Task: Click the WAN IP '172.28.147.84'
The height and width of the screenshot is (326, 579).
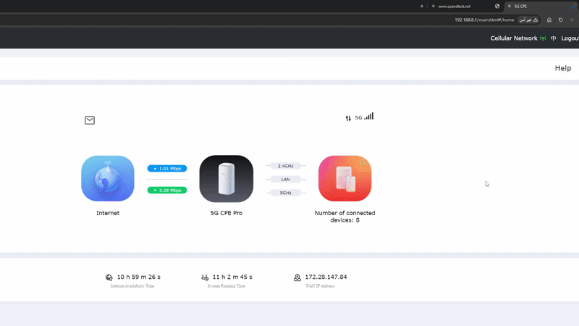Action: tap(326, 277)
